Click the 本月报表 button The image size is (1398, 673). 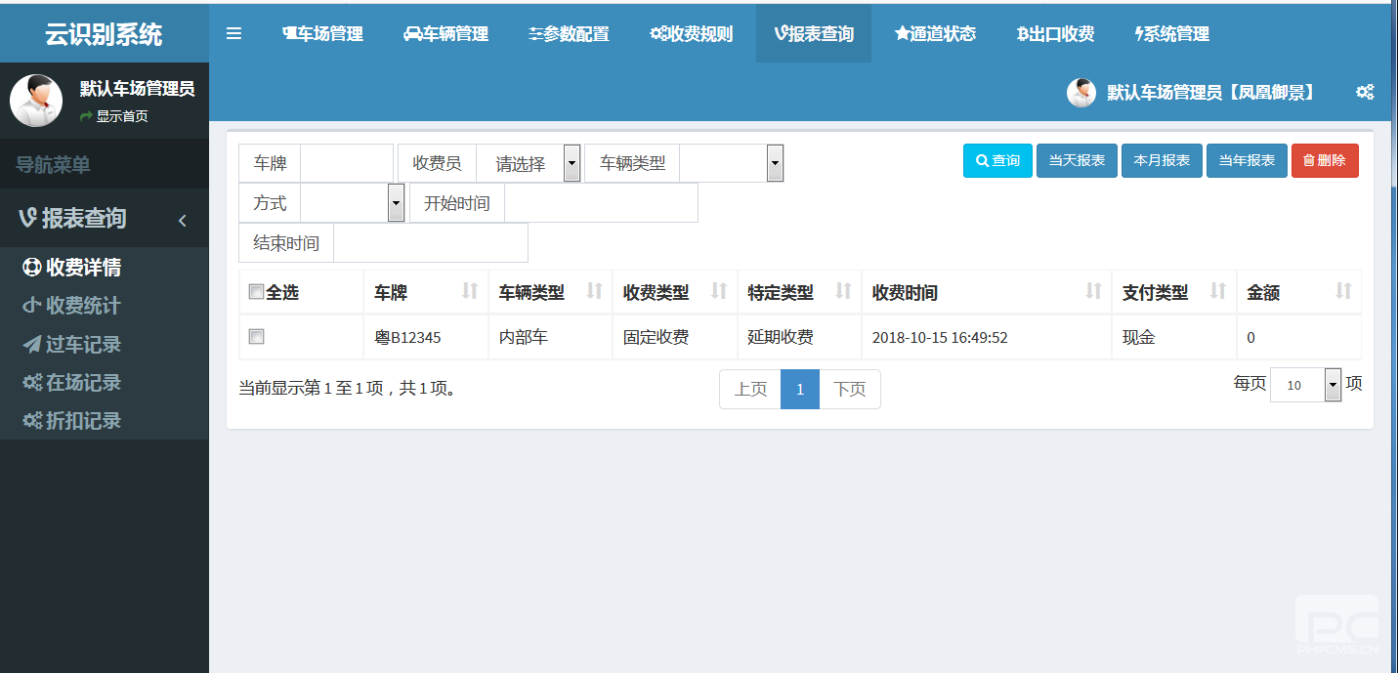[x=1162, y=160]
